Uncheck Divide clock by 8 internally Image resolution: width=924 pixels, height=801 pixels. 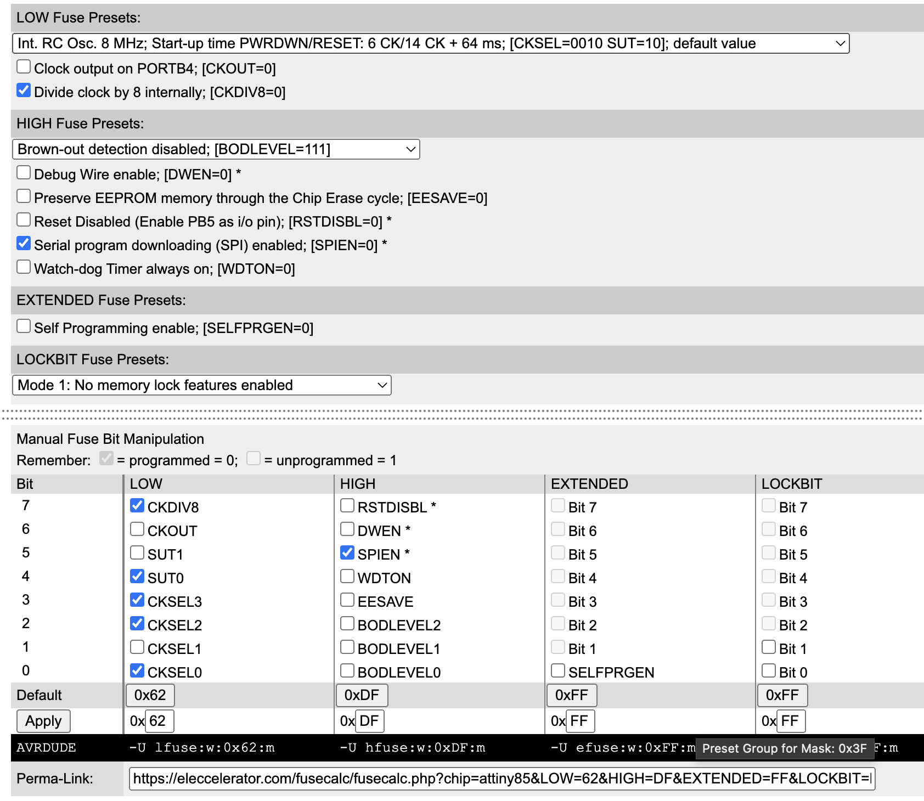pos(24,91)
